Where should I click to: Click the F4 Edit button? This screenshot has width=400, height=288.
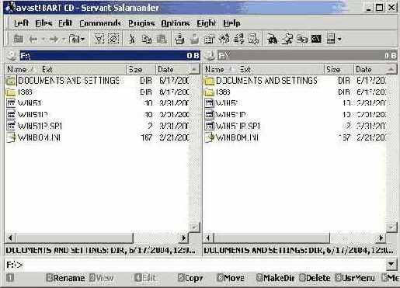[x=145, y=278]
